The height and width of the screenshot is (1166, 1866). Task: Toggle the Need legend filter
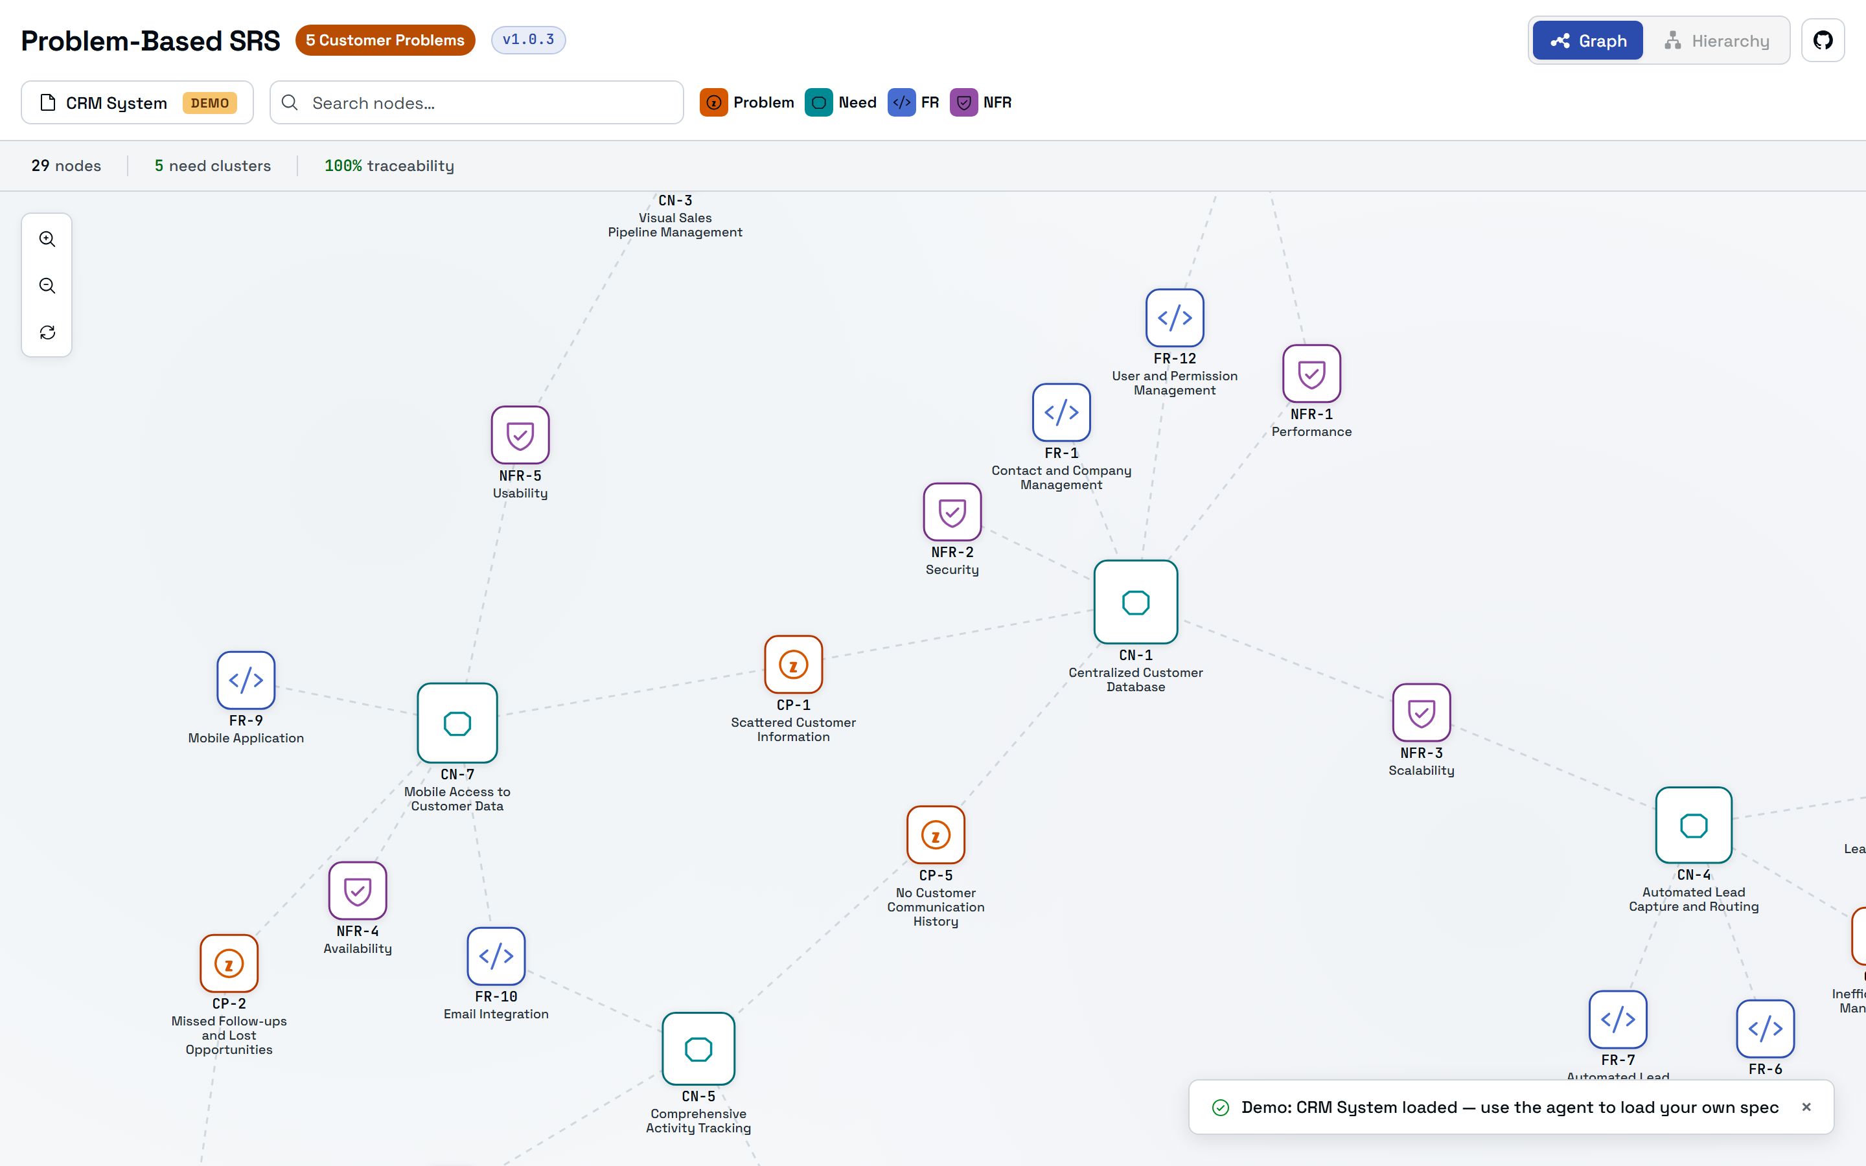[840, 102]
